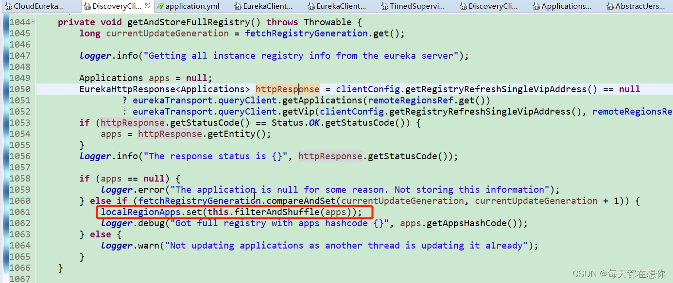Viewport: 673px width, 283px height.
Task: Click filterAndShuffle method call
Action: pyautogui.click(x=277, y=212)
